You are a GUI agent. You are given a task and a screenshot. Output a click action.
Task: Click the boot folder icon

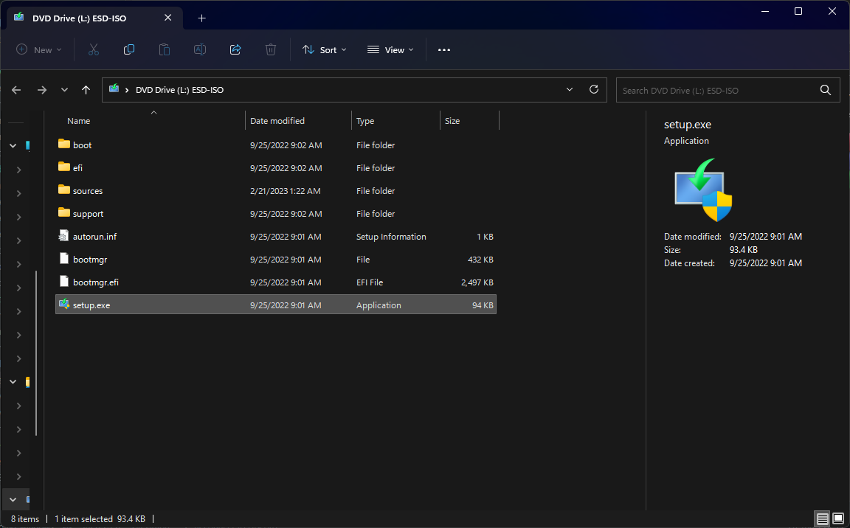(x=64, y=144)
